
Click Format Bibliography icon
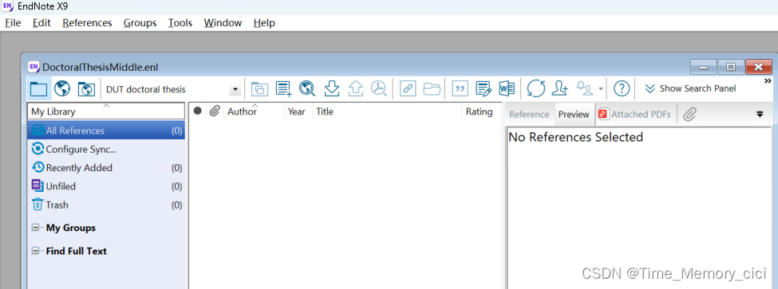pyautogui.click(x=484, y=89)
